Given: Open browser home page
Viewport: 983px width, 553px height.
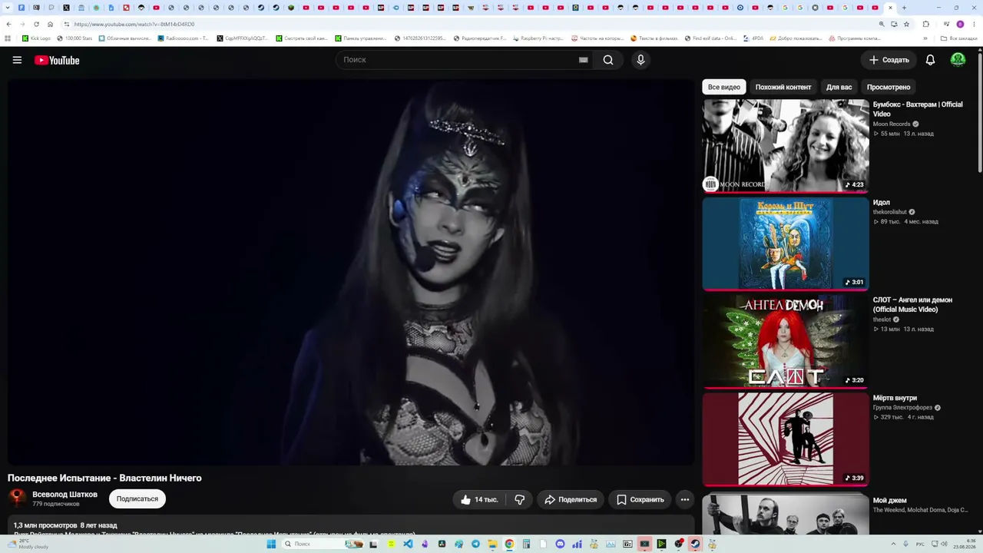Looking at the screenshot, I should coord(51,24).
